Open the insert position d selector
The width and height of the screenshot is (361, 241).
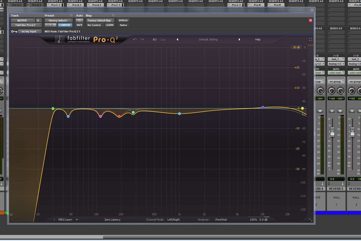point(39,20)
